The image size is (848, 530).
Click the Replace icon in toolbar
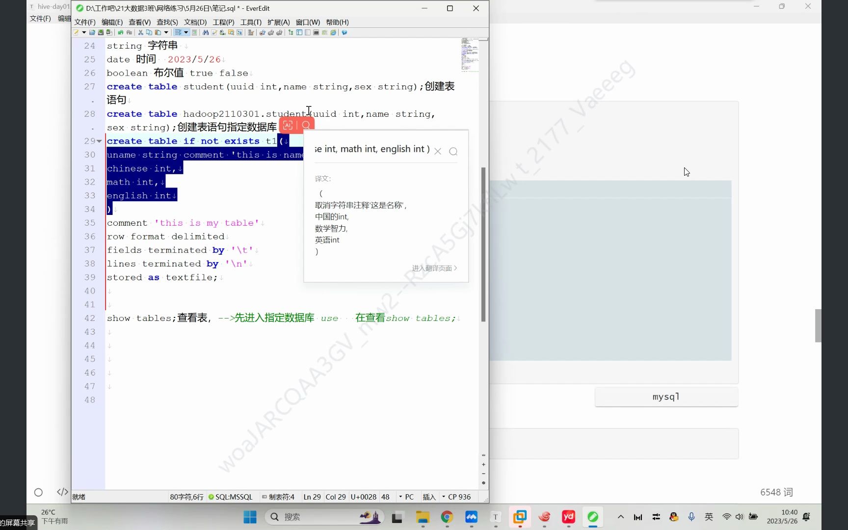(222, 32)
